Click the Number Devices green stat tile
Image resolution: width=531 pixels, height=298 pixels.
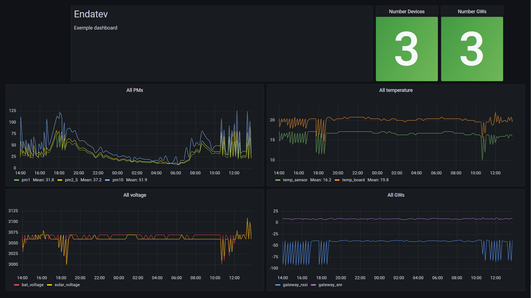tap(407, 49)
